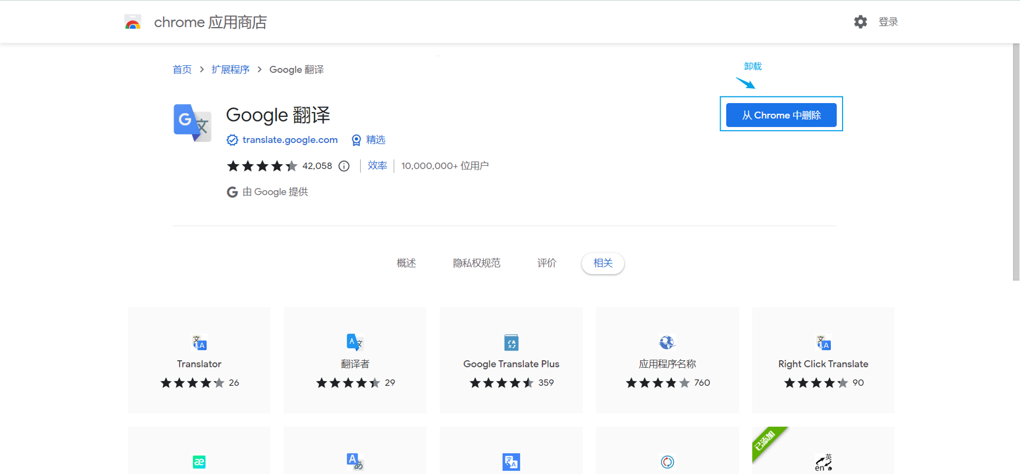Click the Google Translate Plus icon
Viewport: 1020px width, 474px height.
click(x=511, y=342)
